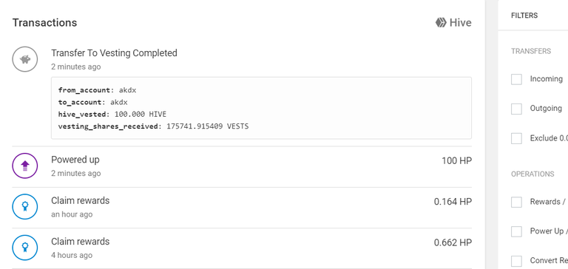Image resolution: width=568 pixels, height=269 pixels.
Task: Click the 100 HP amount
Action: [456, 161]
